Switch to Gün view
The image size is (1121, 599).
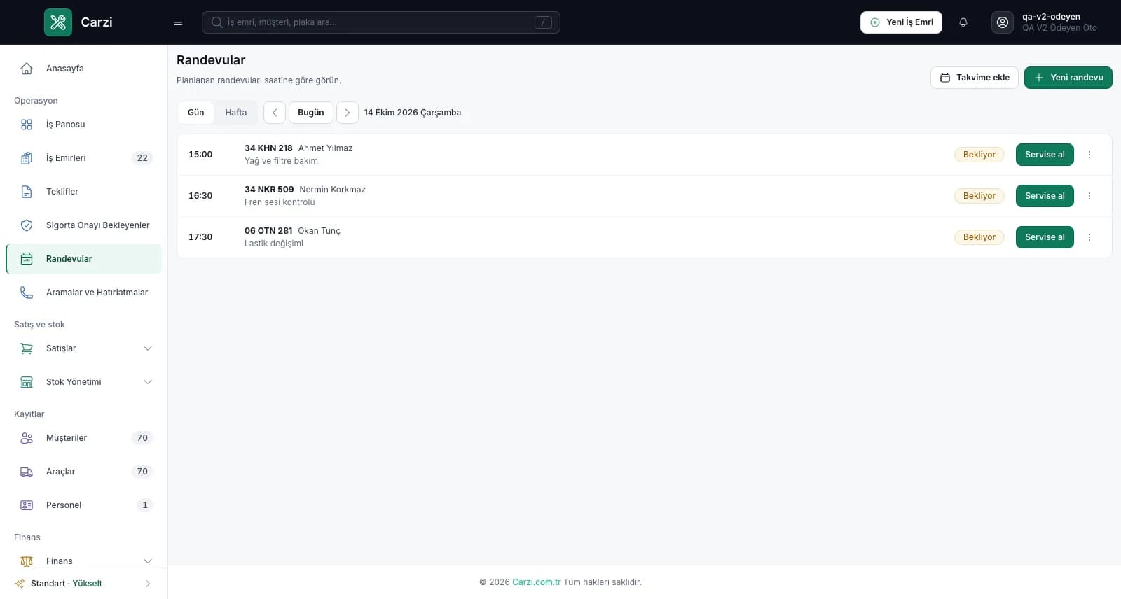coord(196,113)
